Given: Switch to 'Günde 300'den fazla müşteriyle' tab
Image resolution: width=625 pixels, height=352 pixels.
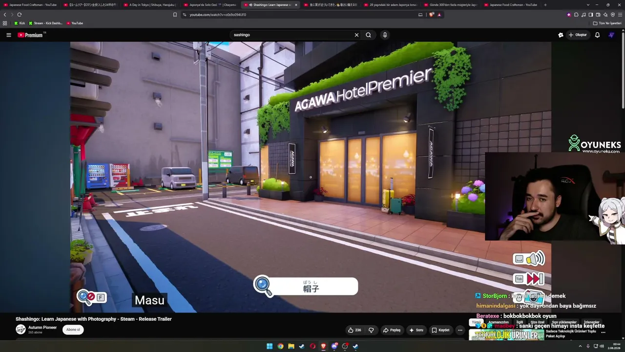Looking at the screenshot, I should coord(451,5).
